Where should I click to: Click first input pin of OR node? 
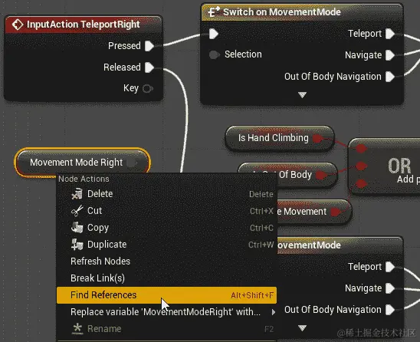(x=361, y=148)
